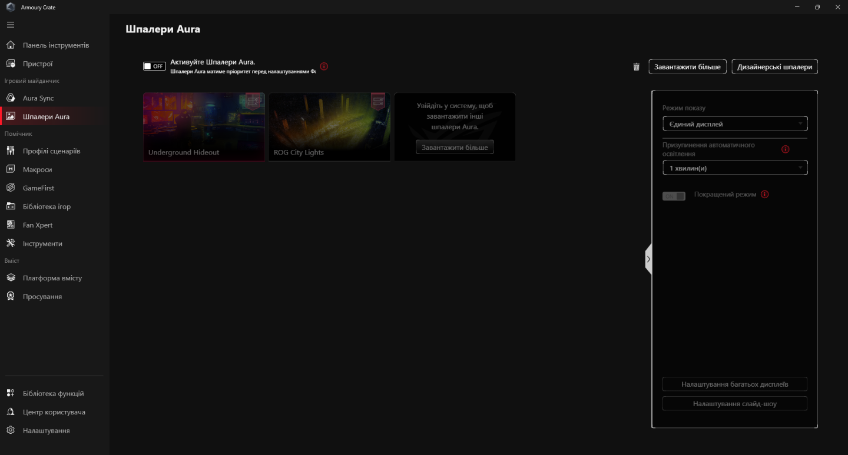Click the home icon beside Панель інструментів
This screenshot has height=455, width=848.
pos(11,45)
